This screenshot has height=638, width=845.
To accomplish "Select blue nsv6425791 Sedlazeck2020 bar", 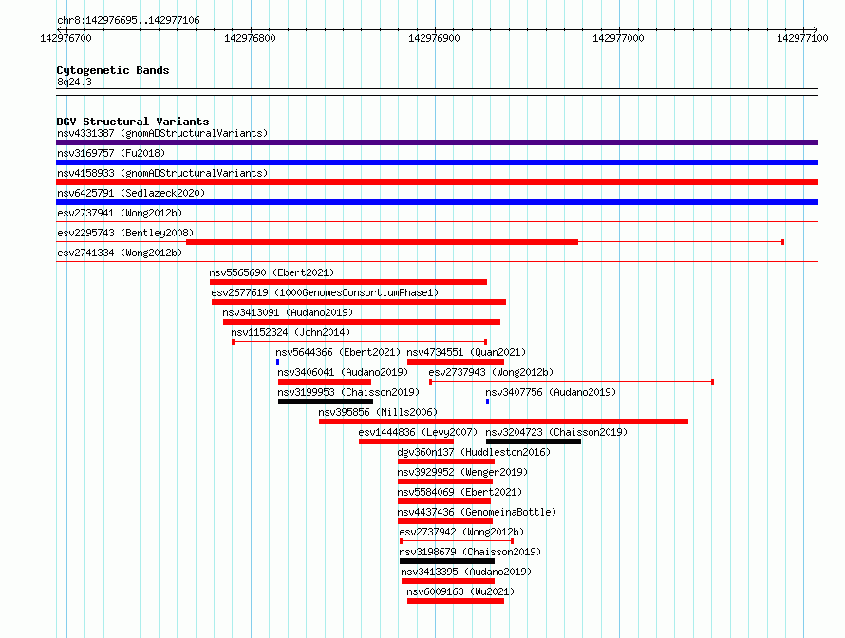I will pyautogui.click(x=437, y=202).
